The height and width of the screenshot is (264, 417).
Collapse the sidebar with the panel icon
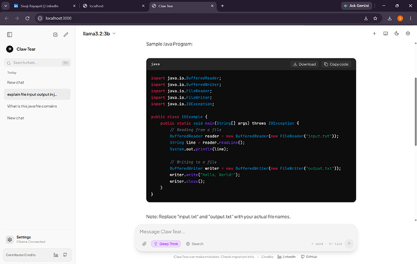point(10,34)
